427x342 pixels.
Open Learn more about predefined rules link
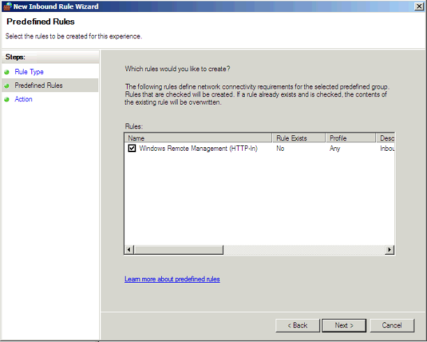tap(172, 279)
